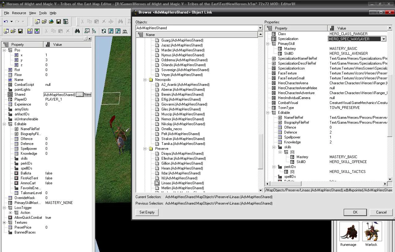
Task: Click the Shared property link icon in left panel
Action: 10,94
